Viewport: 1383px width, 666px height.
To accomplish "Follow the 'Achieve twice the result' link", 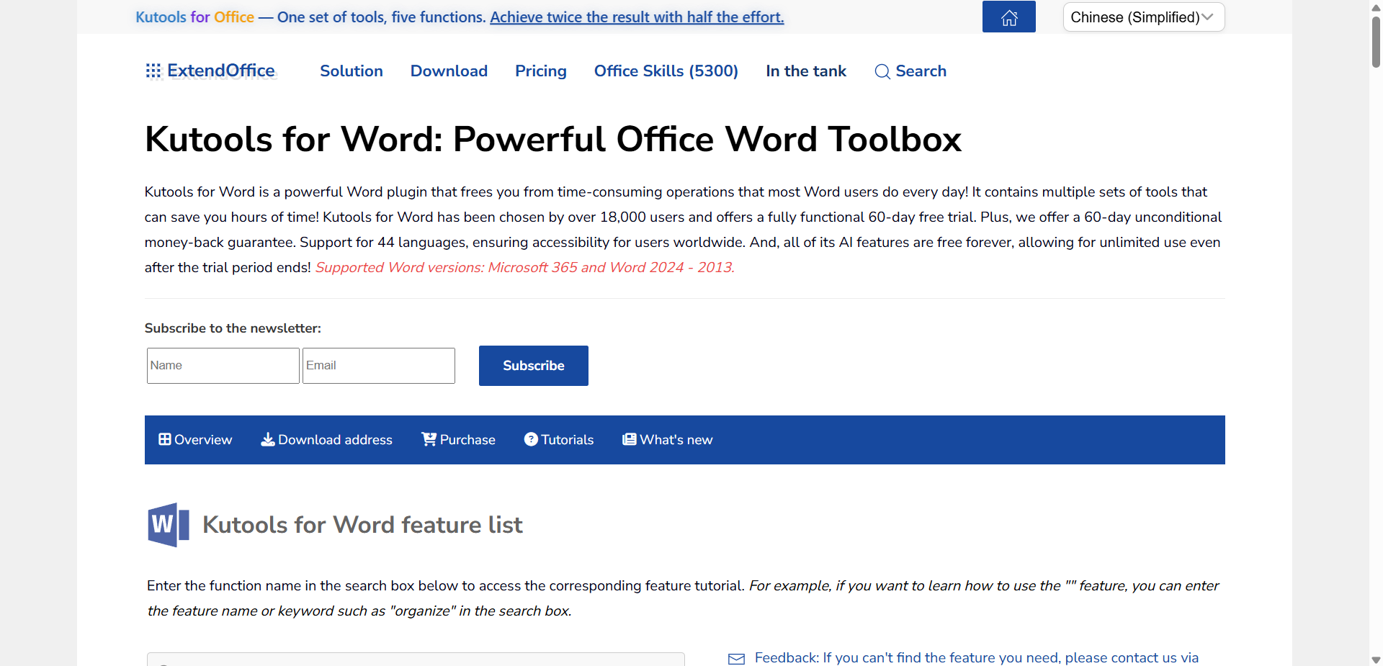I will [637, 17].
